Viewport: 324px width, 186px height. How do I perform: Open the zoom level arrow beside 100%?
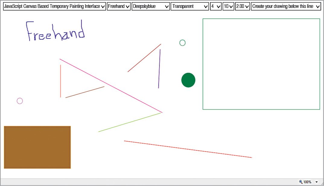316,182
